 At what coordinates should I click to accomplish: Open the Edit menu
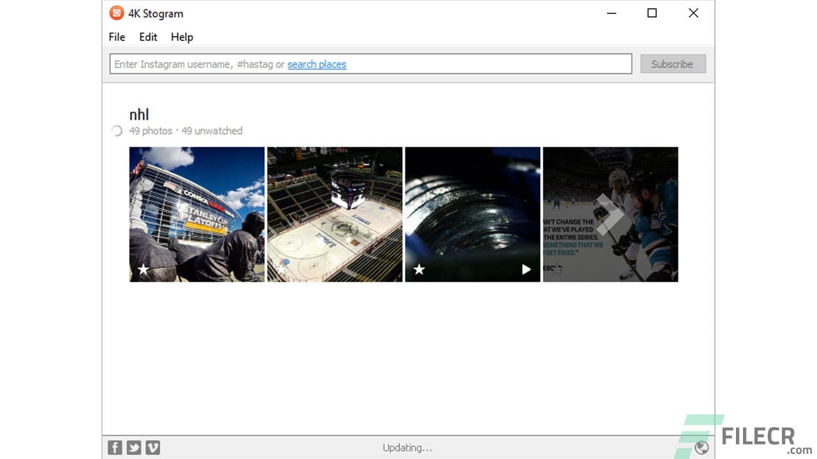148,37
